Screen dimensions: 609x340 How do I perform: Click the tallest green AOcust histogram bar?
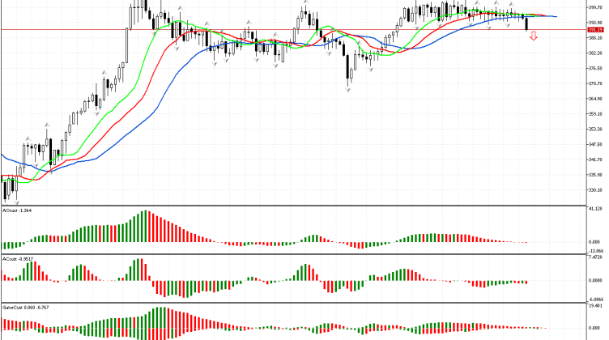(144, 227)
